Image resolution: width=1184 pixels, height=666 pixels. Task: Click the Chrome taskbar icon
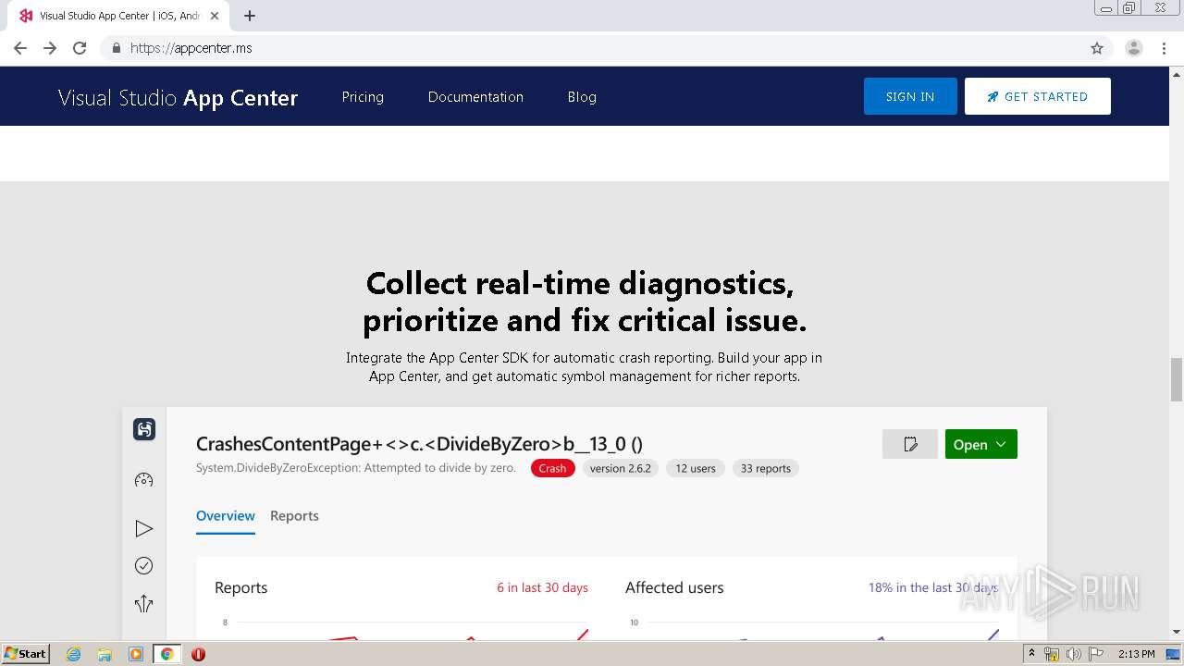[166, 654]
